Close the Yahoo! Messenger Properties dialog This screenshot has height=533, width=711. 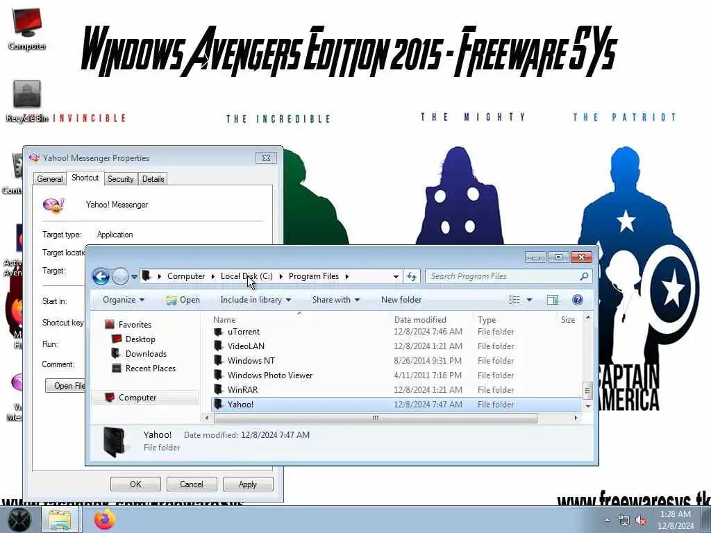(x=266, y=158)
